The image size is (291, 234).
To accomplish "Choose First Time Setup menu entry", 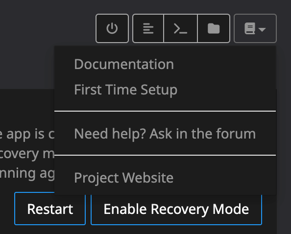I will (x=125, y=90).
